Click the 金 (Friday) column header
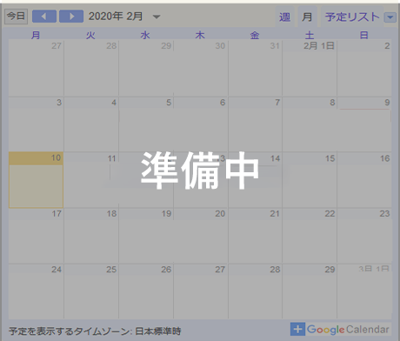Viewport: 400px width, 341px height. coord(255,35)
